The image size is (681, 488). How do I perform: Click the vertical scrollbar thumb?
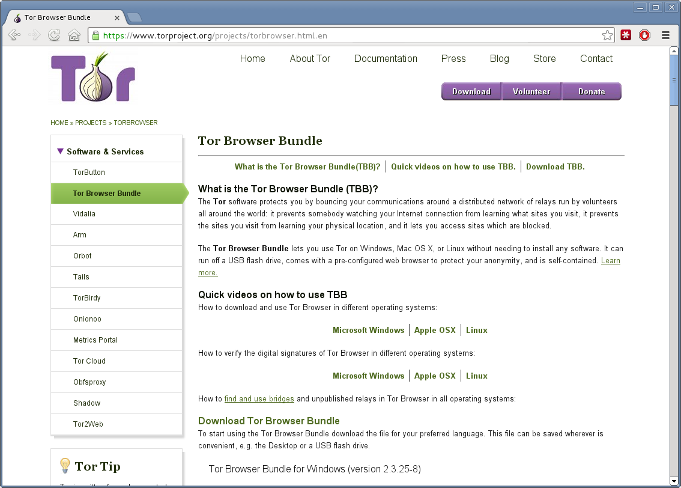674,80
